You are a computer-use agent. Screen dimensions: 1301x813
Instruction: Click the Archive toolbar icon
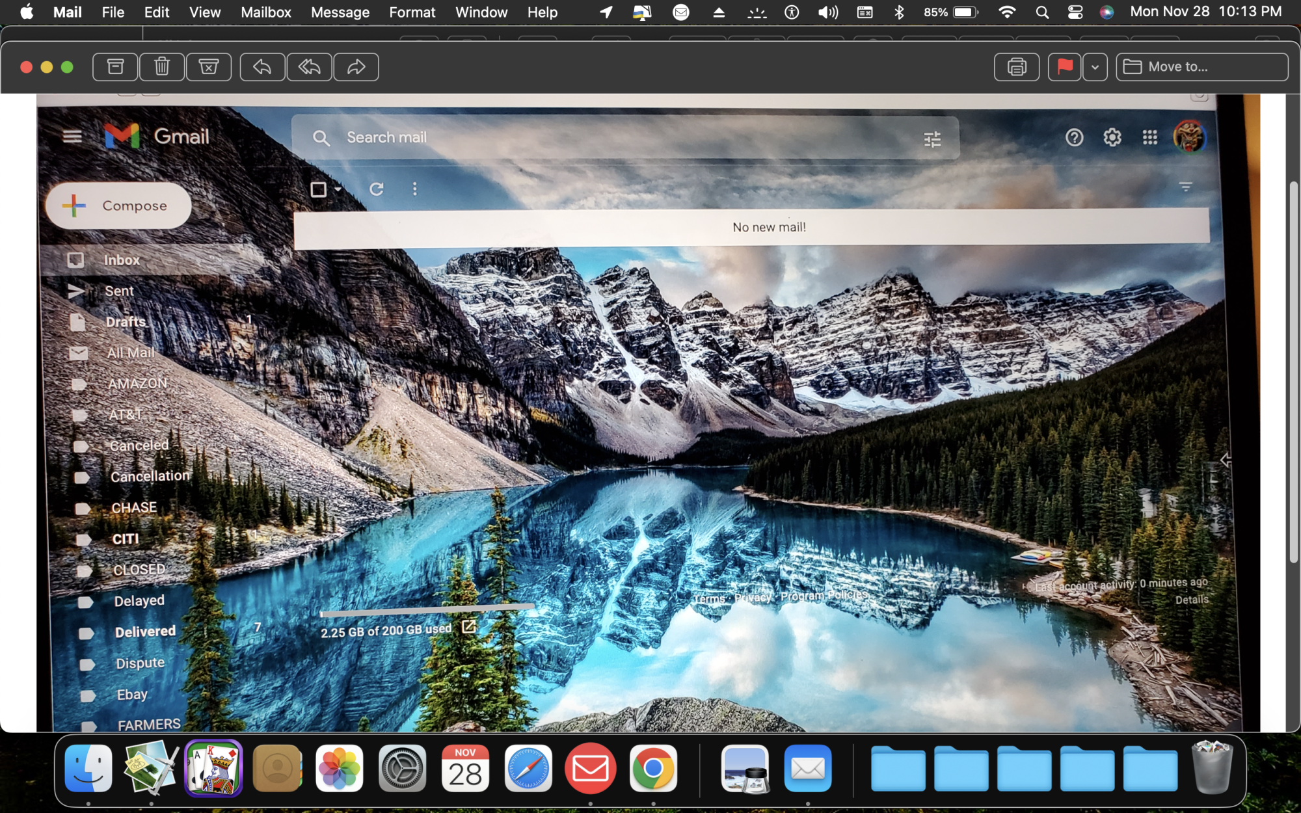coord(115,67)
